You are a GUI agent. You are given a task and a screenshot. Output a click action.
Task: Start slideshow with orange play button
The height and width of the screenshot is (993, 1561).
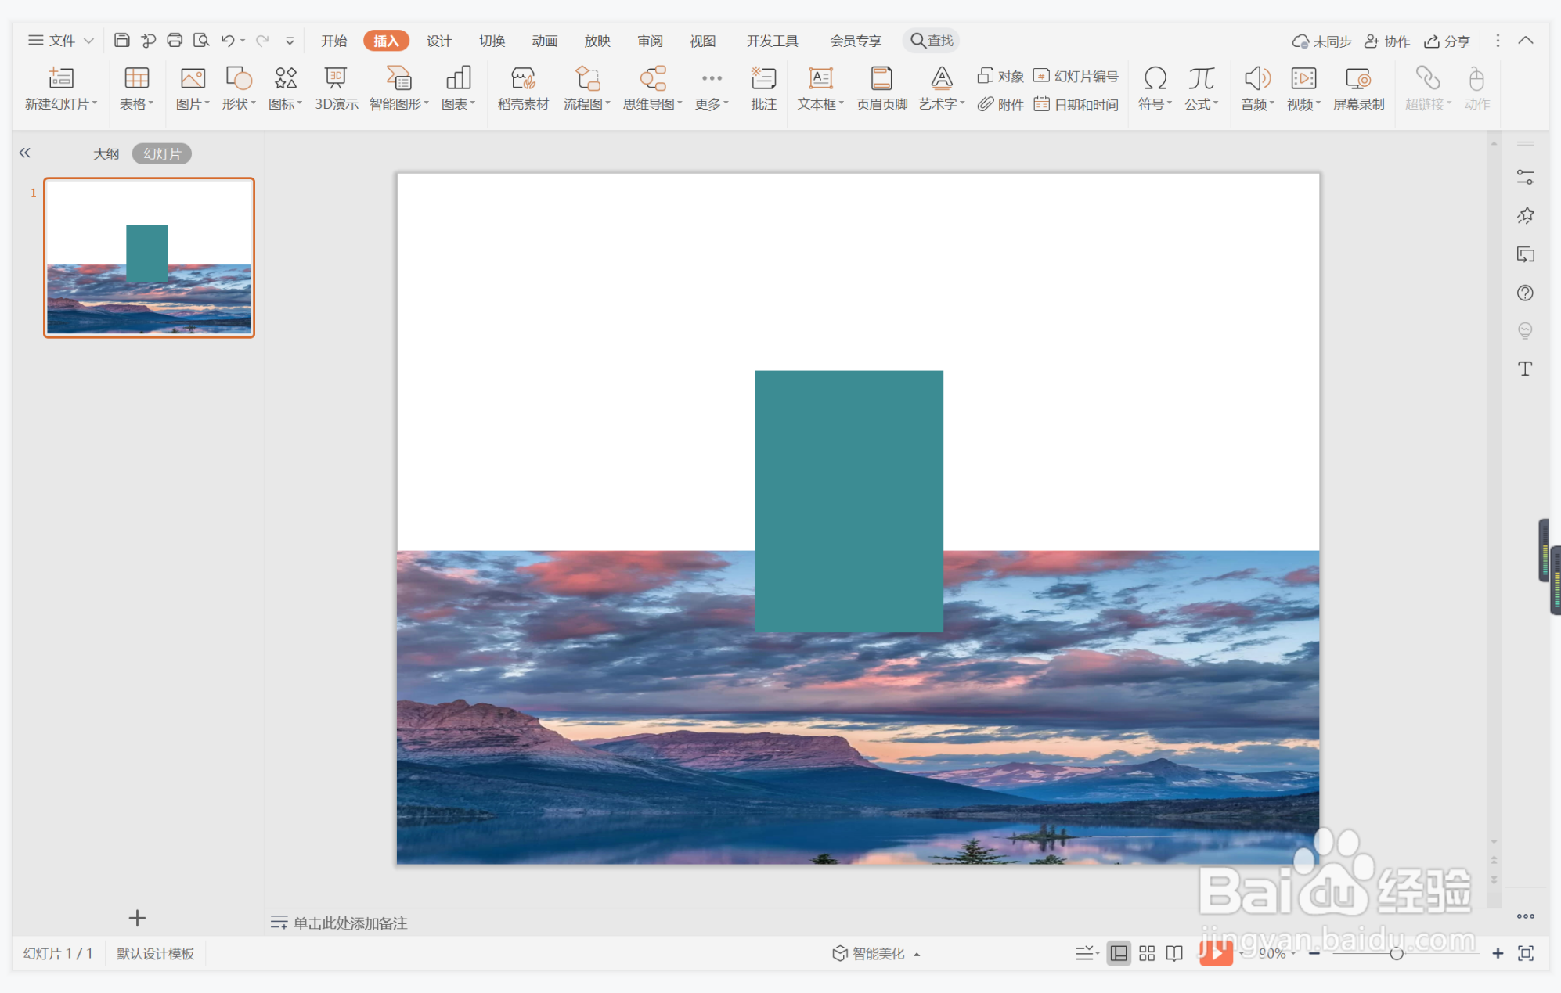(x=1215, y=953)
